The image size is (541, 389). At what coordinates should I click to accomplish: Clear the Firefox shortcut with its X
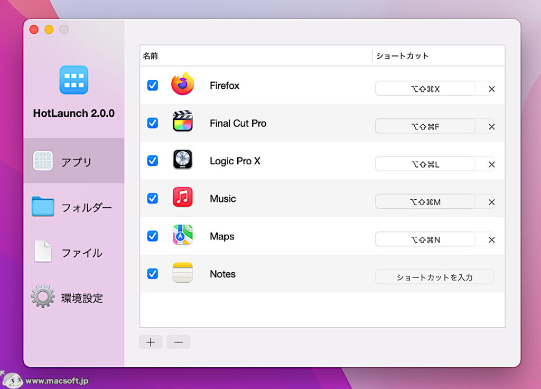492,89
